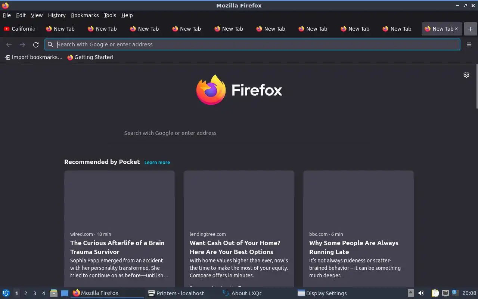The width and height of the screenshot is (478, 299).
Task: Select Mozilla Firefox in the taskbar
Action: click(108, 293)
